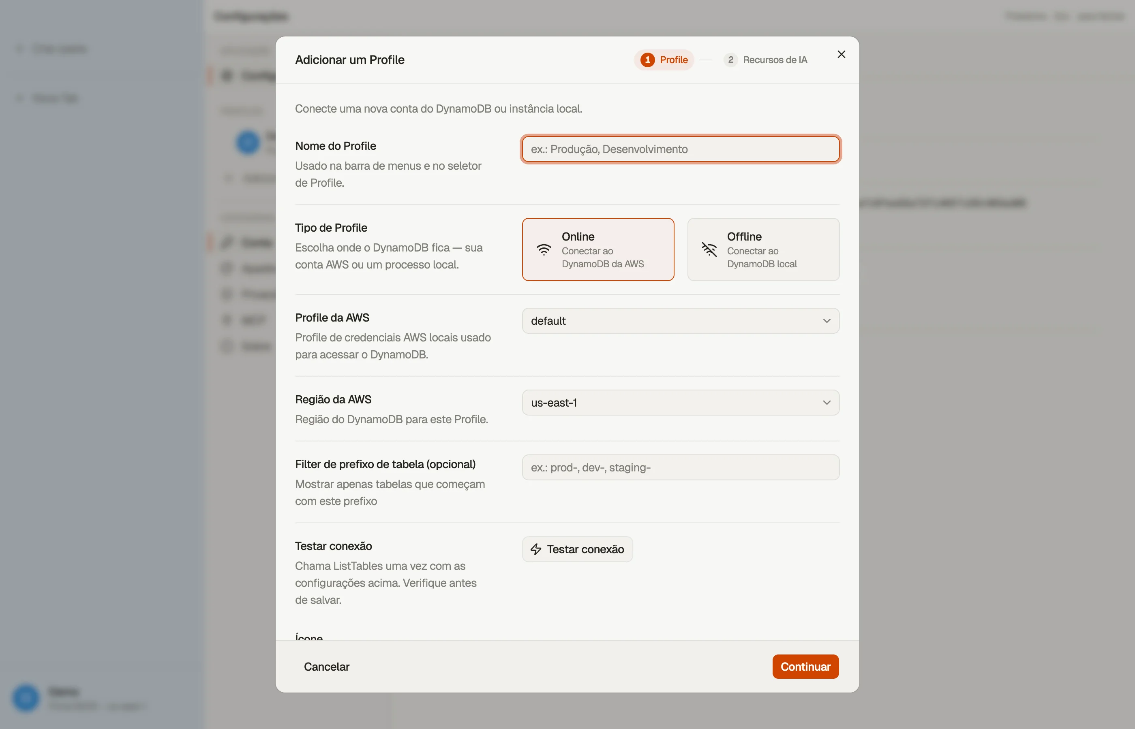Focus the Nome do Profile input field
1135x729 pixels.
pyautogui.click(x=681, y=149)
